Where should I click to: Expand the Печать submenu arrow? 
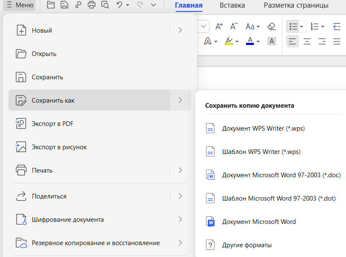(x=180, y=170)
